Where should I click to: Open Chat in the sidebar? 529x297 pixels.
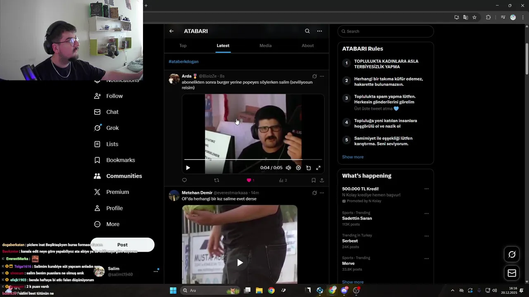click(x=107, y=112)
